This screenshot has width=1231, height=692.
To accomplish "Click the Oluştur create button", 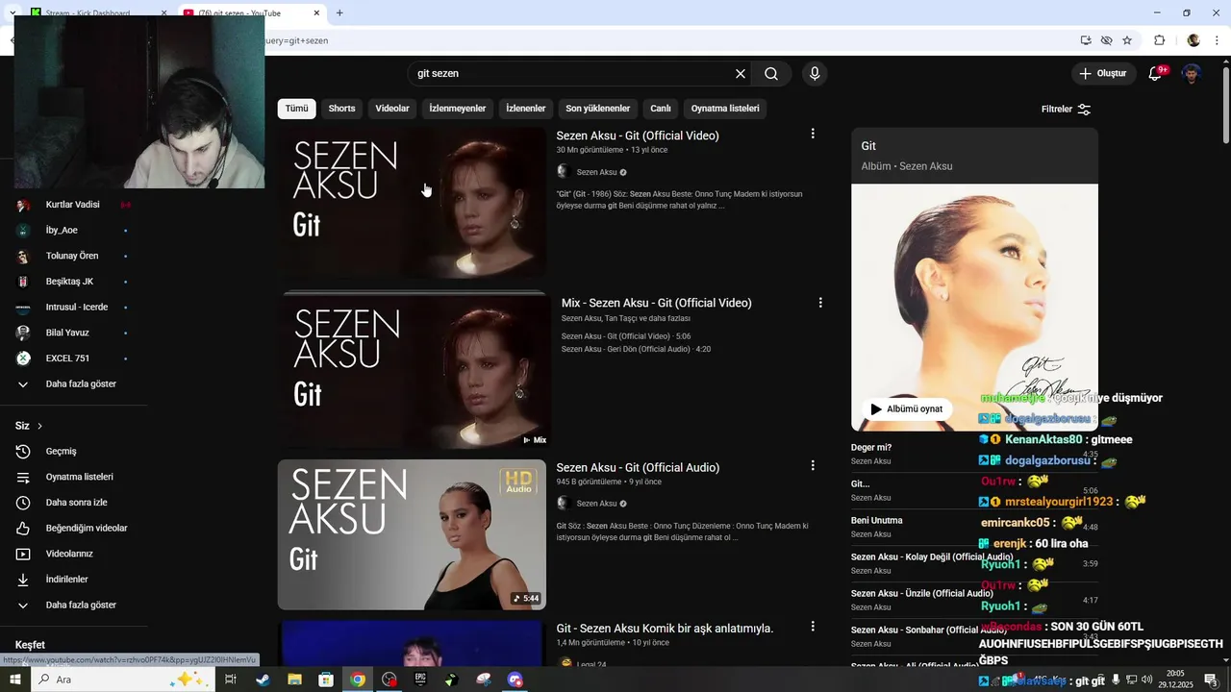I will [x=1102, y=74].
